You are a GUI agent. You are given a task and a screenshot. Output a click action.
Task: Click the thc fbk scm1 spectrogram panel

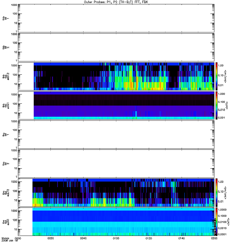point(116,222)
